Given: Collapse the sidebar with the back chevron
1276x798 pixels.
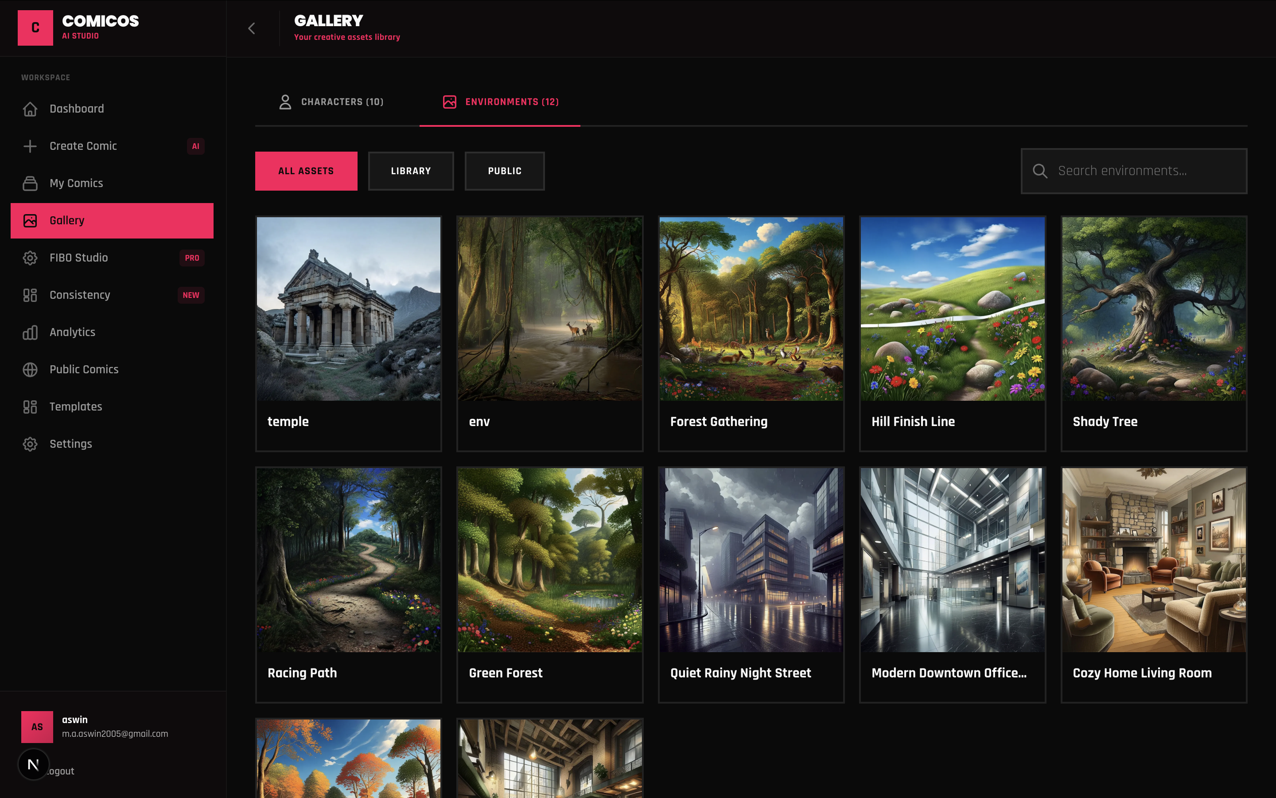Looking at the screenshot, I should click(x=252, y=28).
